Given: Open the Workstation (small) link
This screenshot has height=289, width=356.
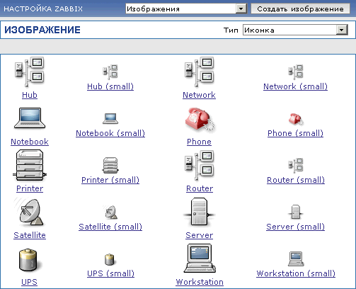Looking at the screenshot, I should pyautogui.click(x=296, y=273).
